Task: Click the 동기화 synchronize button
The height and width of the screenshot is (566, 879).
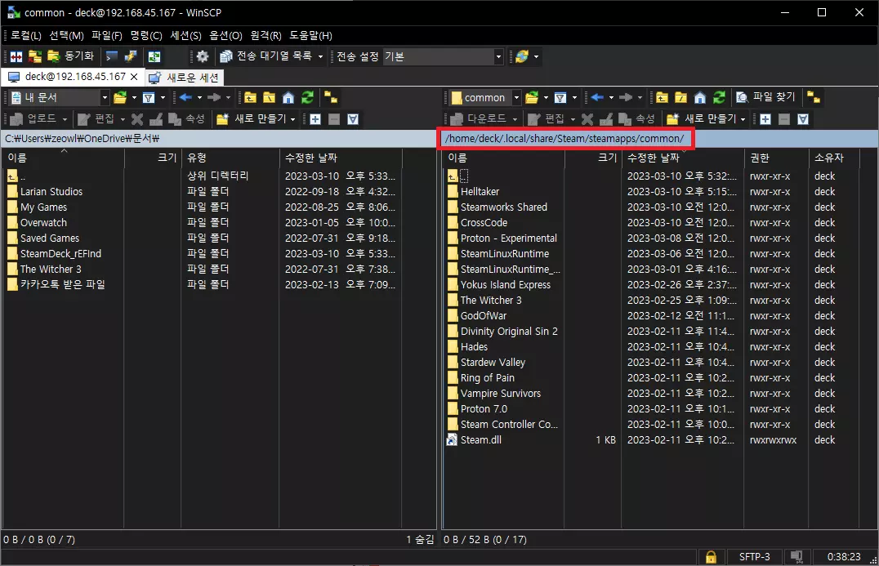Action: click(70, 56)
